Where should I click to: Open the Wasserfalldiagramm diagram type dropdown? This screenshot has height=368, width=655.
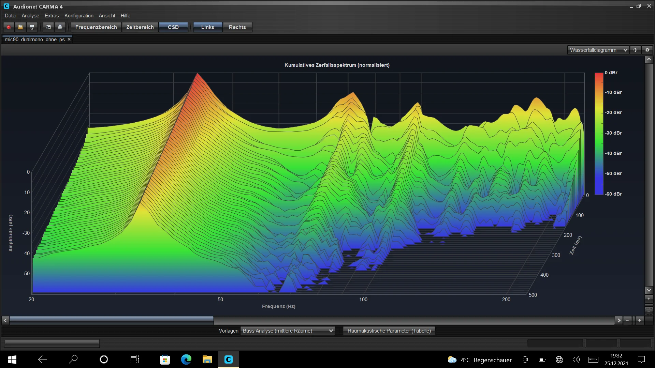(598, 50)
